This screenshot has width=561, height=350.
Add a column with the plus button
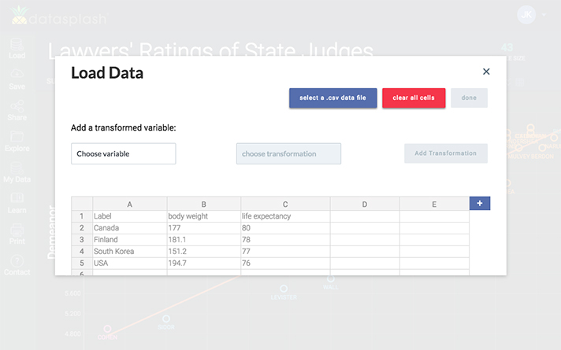click(480, 203)
